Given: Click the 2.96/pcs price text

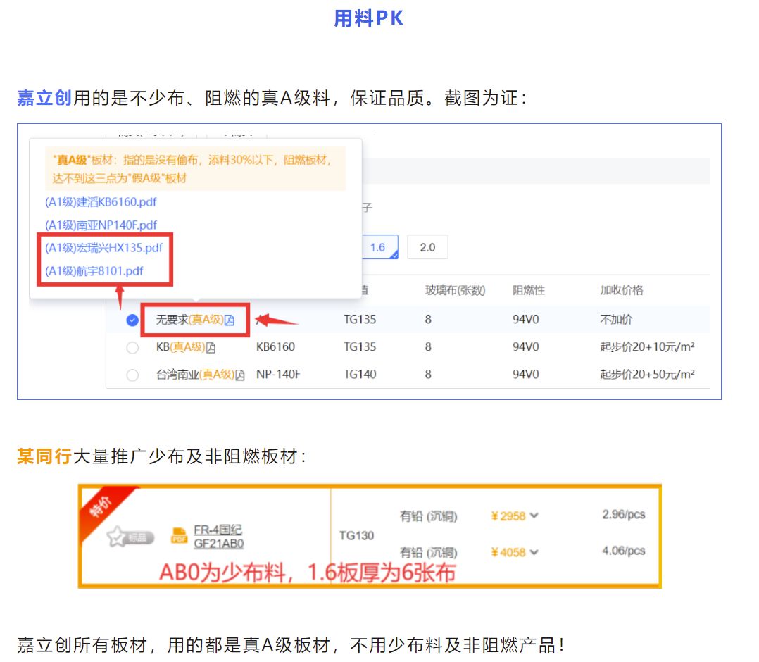Looking at the screenshot, I should [624, 514].
